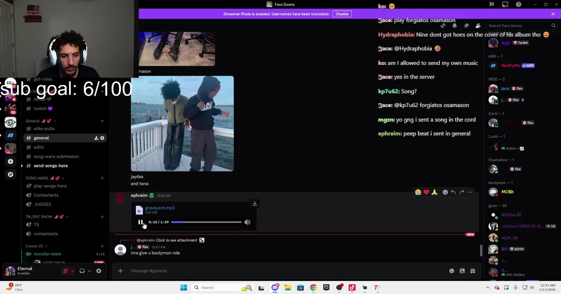Add a server button in server list
Viewport: 561px width, 294px height.
(x=11, y=161)
